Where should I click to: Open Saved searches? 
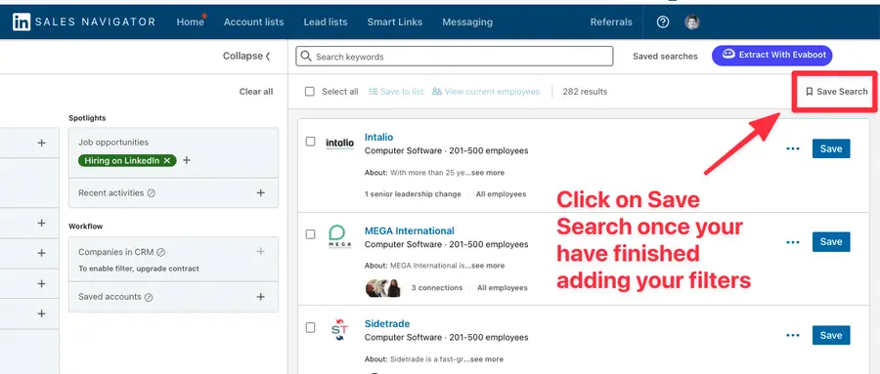tap(665, 56)
